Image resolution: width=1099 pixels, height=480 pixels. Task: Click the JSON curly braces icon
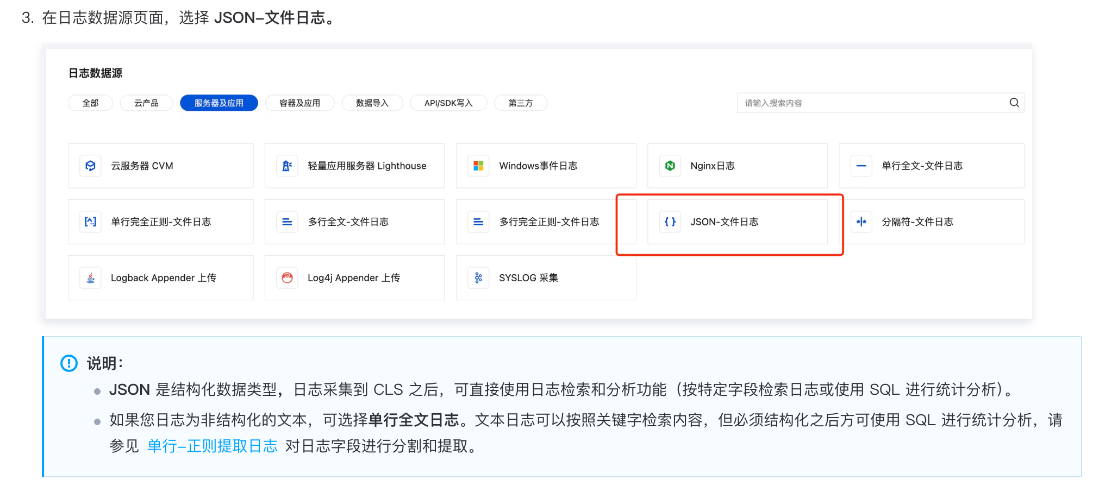coord(670,222)
